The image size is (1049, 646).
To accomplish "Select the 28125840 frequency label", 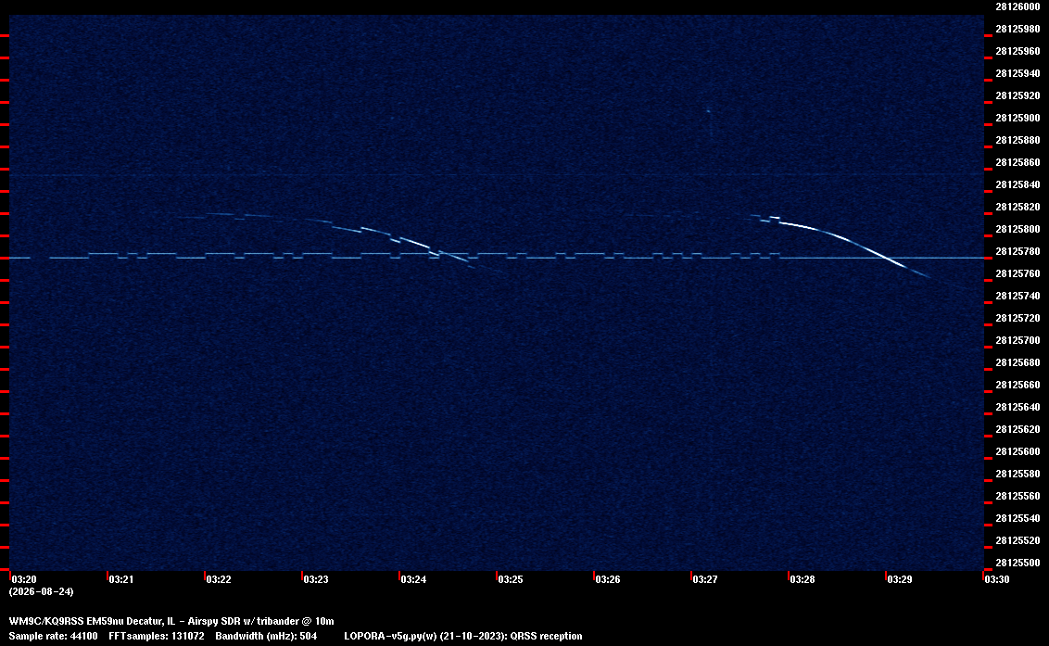I will click(x=1017, y=184).
